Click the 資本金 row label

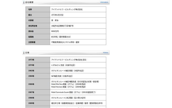[31, 31]
